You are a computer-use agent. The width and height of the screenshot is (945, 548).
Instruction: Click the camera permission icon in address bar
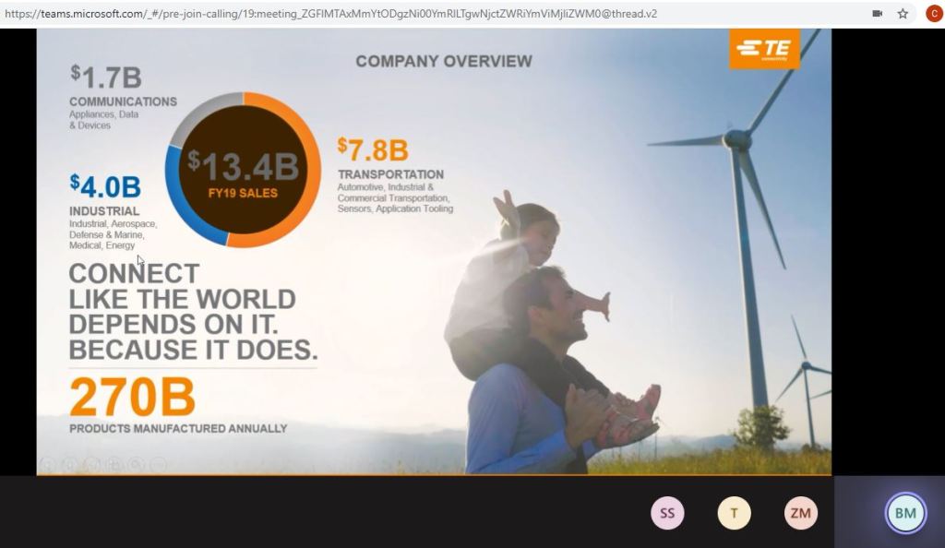point(877,14)
